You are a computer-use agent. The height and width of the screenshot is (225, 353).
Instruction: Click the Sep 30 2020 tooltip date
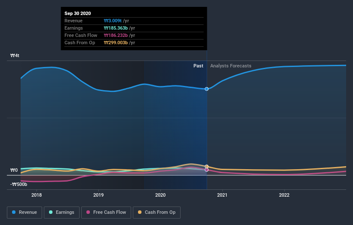pos(78,13)
